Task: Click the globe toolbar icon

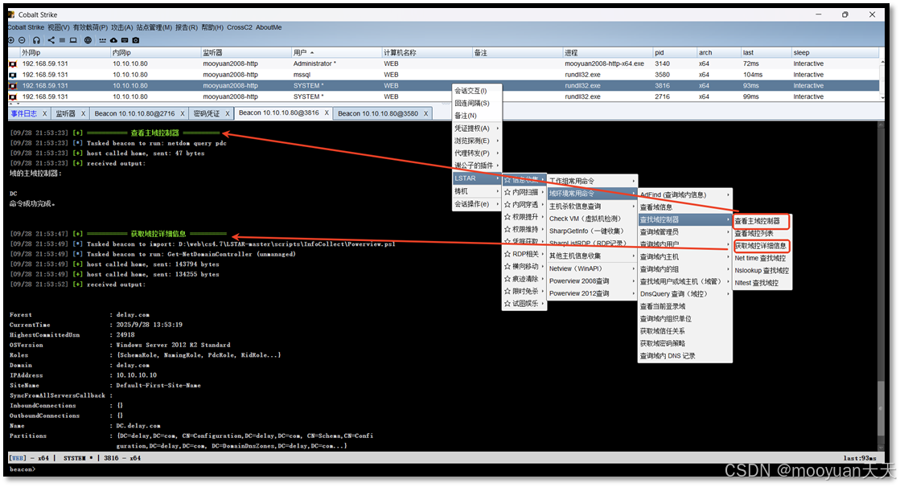Action: pos(88,40)
